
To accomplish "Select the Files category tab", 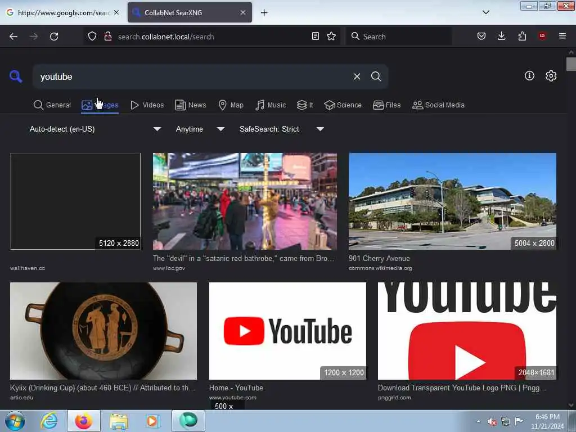I will click(x=387, y=105).
